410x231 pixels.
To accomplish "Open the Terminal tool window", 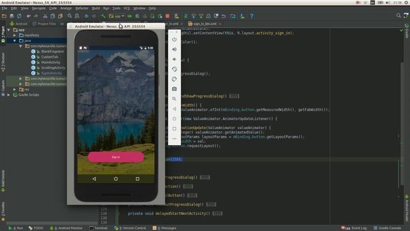I will (x=99, y=228).
